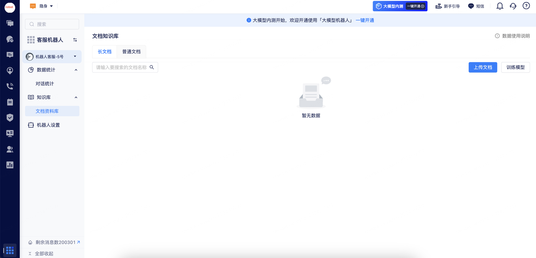Focus the sidebar 搜索 field

pyautogui.click(x=52, y=24)
